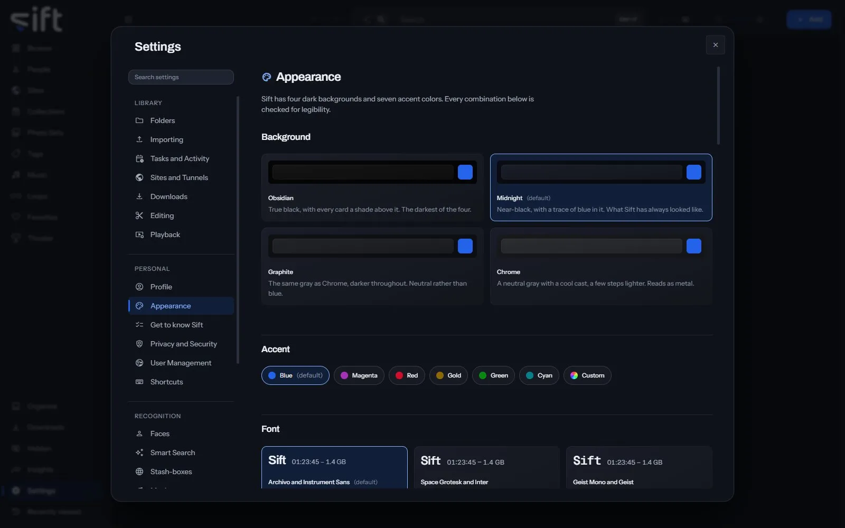Select the Magenta accent color
The height and width of the screenshot is (528, 845).
359,375
